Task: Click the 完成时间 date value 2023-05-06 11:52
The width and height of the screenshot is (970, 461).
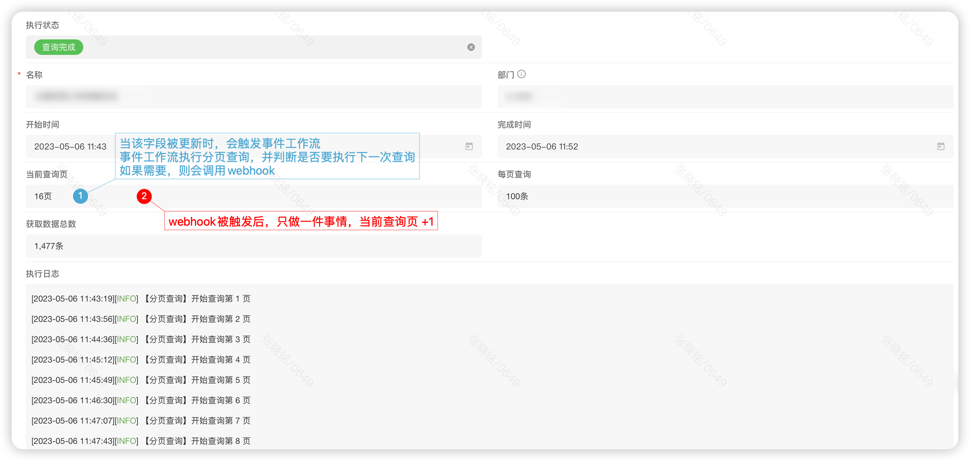Action: (x=541, y=147)
